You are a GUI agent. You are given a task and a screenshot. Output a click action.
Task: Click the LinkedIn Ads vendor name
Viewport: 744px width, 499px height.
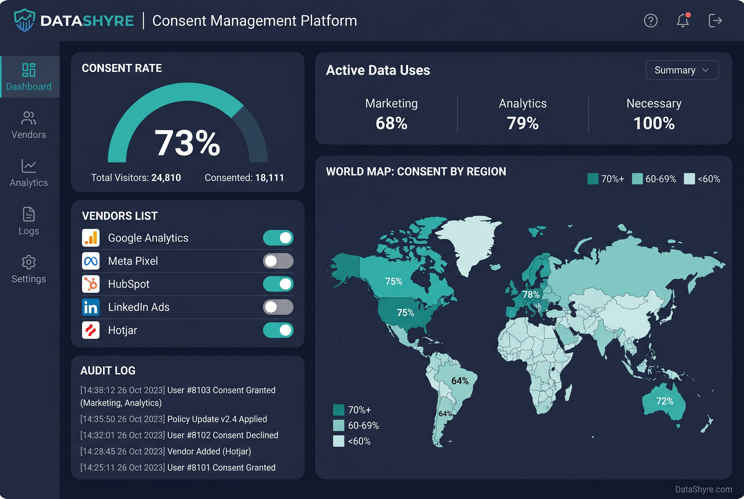(x=139, y=307)
